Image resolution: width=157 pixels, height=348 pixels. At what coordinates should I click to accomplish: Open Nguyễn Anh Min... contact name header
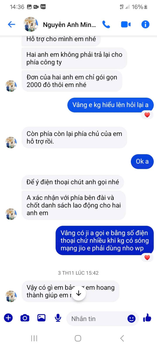[69, 25]
